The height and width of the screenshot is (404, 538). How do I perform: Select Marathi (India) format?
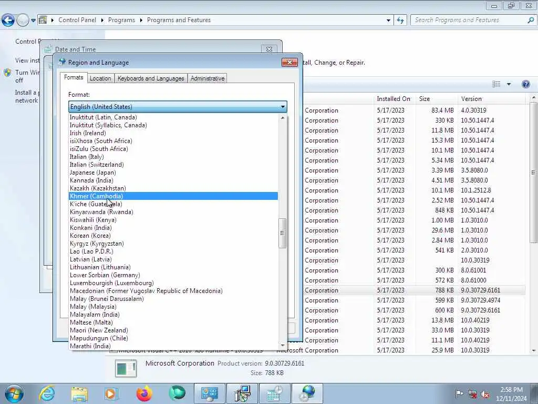click(173, 346)
